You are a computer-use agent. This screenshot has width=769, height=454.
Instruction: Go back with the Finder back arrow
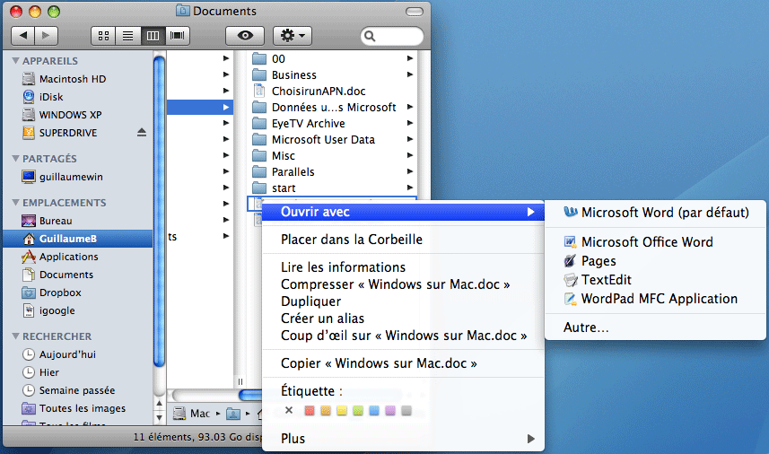point(23,35)
